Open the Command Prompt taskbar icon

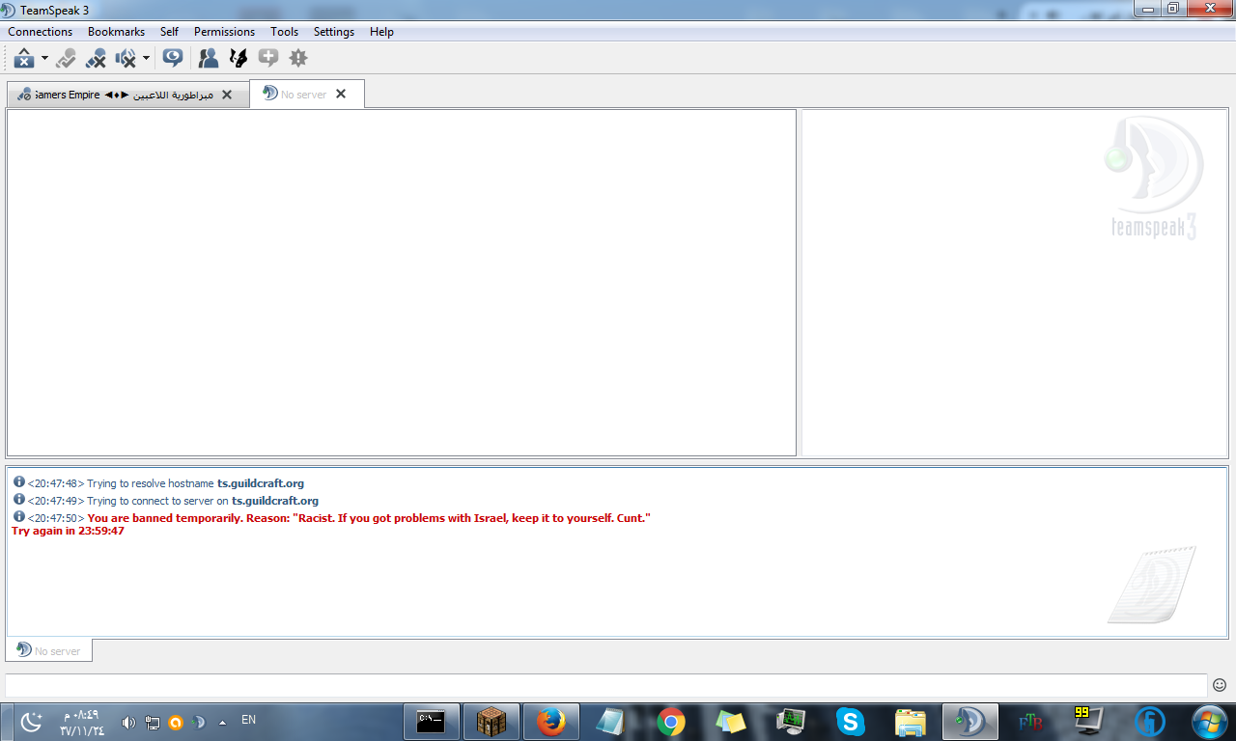(431, 721)
